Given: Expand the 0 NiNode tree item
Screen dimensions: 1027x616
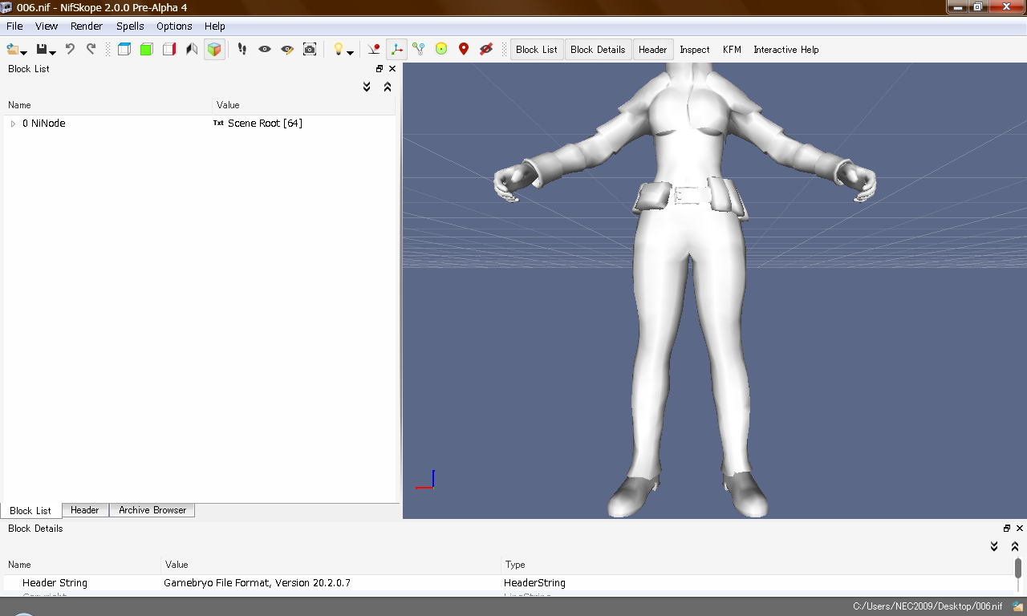Looking at the screenshot, I should [13, 124].
